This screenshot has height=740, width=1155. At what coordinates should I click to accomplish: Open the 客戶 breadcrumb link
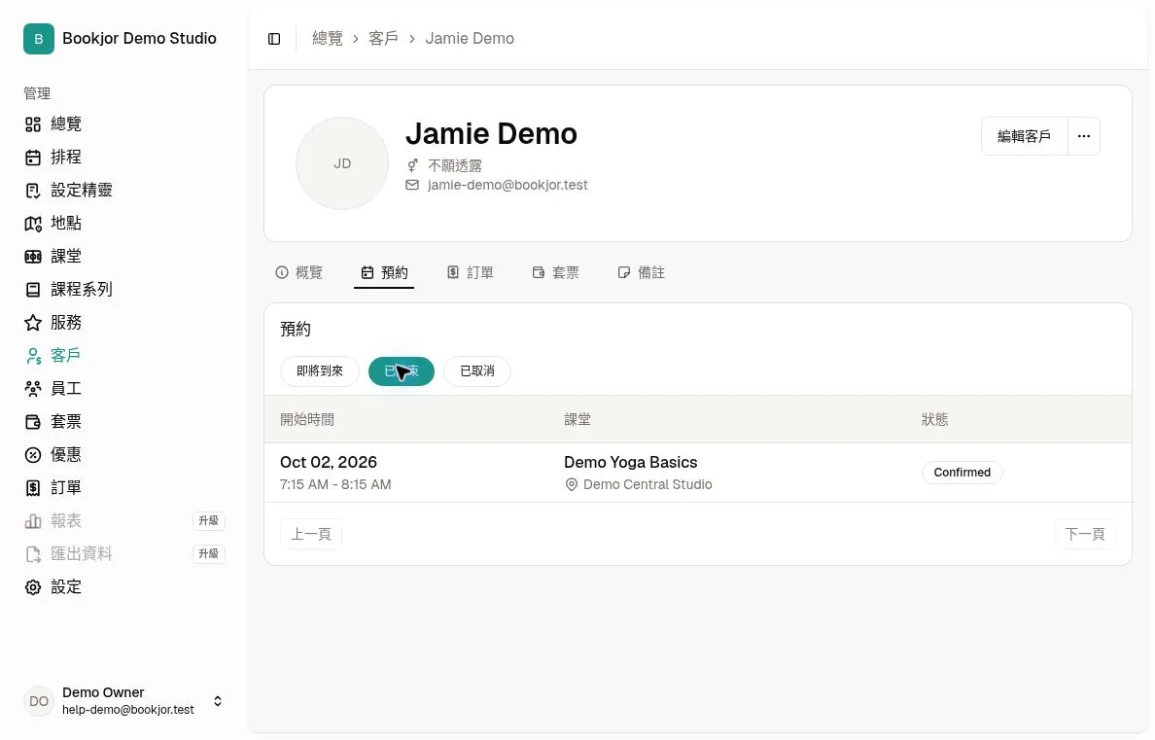coord(383,38)
